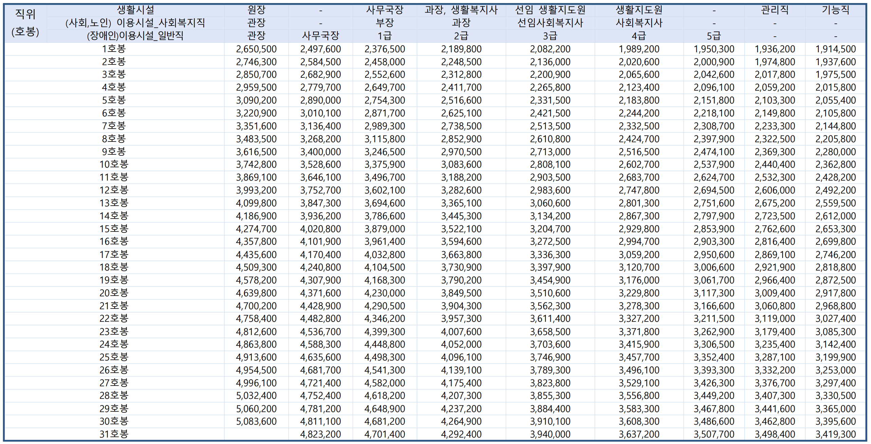Select the 과장, 생활복지사 header cell
The image size is (871, 444).
click(x=461, y=10)
